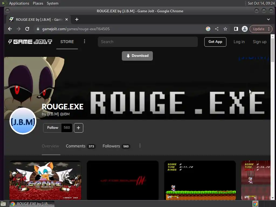Share this page via share icon
This screenshot has width=276, height=207.
pyautogui.click(x=217, y=29)
